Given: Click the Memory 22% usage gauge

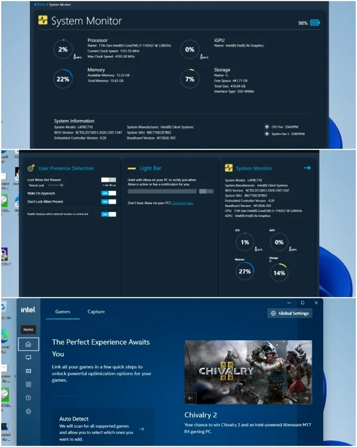Looking at the screenshot, I should [x=63, y=79].
